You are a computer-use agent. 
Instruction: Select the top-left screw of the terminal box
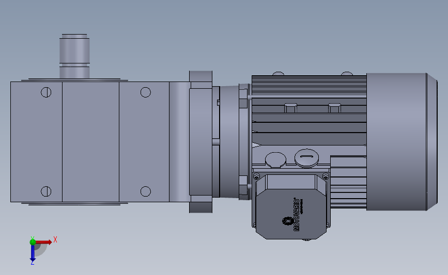(257, 176)
